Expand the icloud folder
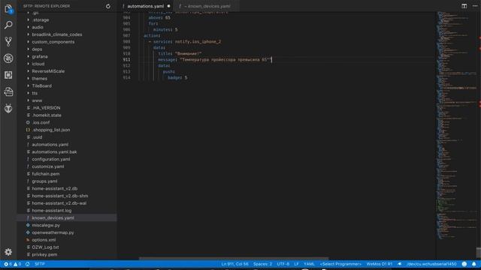 click(38, 64)
